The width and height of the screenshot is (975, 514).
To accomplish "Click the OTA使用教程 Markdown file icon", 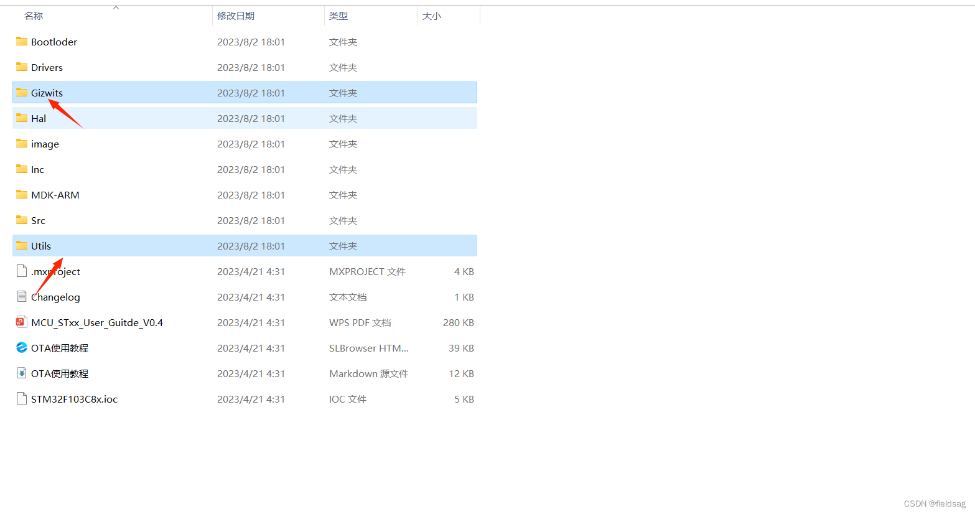I will point(22,373).
